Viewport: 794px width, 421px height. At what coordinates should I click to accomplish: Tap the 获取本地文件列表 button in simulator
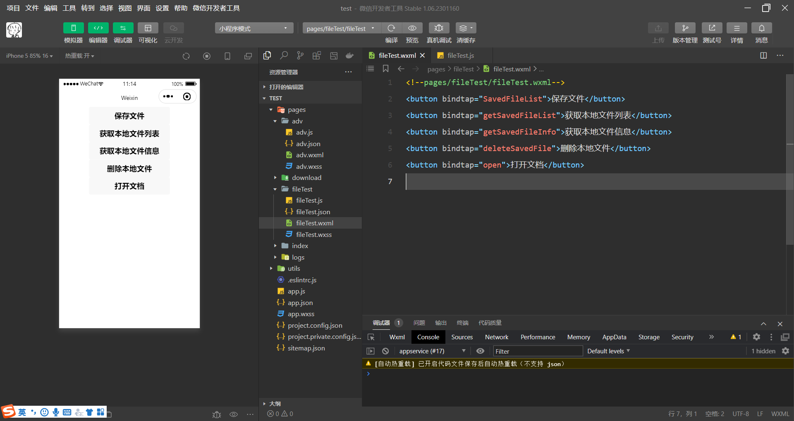coord(129,134)
